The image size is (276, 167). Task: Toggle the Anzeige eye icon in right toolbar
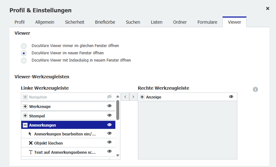(231, 97)
